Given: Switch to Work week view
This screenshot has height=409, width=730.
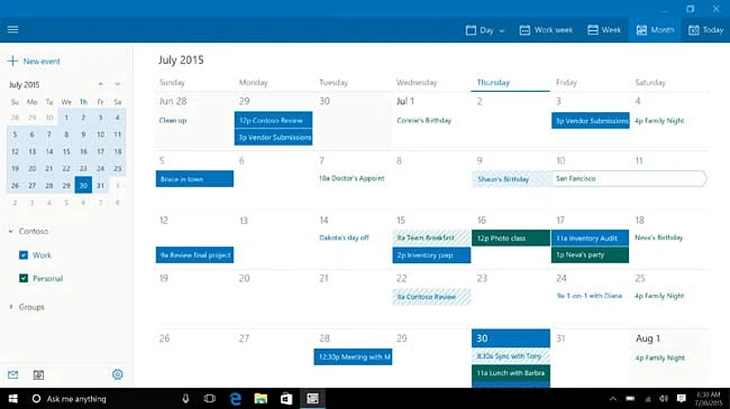Looking at the screenshot, I should 546,30.
